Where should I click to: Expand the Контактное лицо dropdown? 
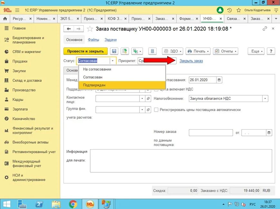142,98
